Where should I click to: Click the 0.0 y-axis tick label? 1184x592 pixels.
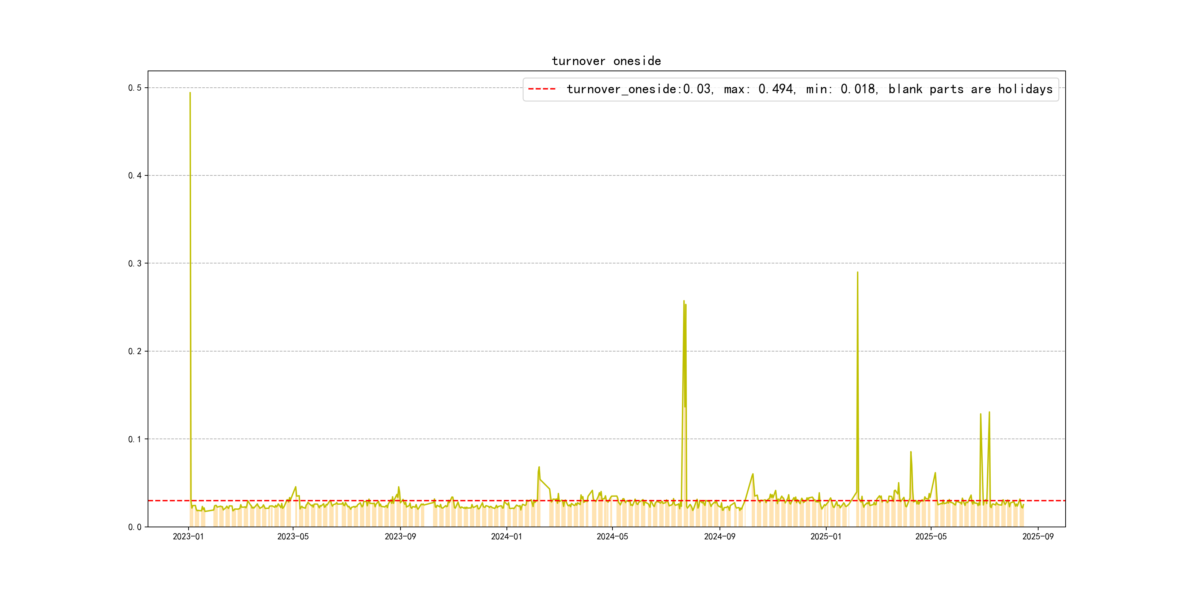click(135, 527)
